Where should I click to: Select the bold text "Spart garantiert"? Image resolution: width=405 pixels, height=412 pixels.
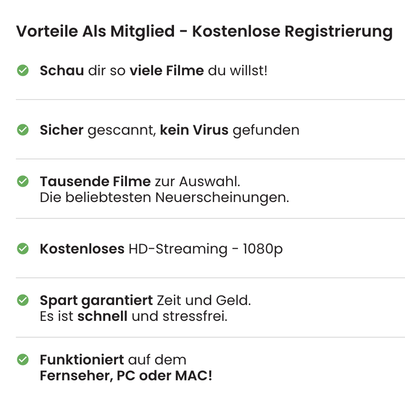(x=96, y=300)
